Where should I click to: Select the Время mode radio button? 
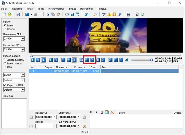click(5, 25)
